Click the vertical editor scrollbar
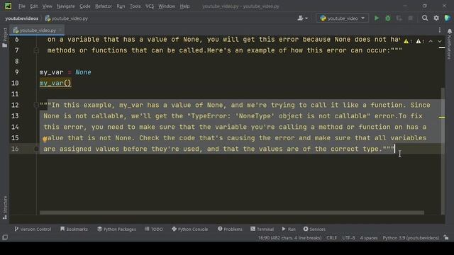Viewport: 454px width, 255px height. pyautogui.click(x=443, y=150)
